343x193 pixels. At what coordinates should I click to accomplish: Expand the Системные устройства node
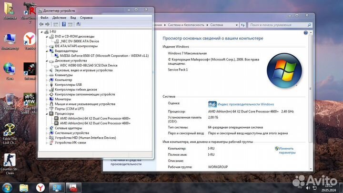(x=47, y=133)
